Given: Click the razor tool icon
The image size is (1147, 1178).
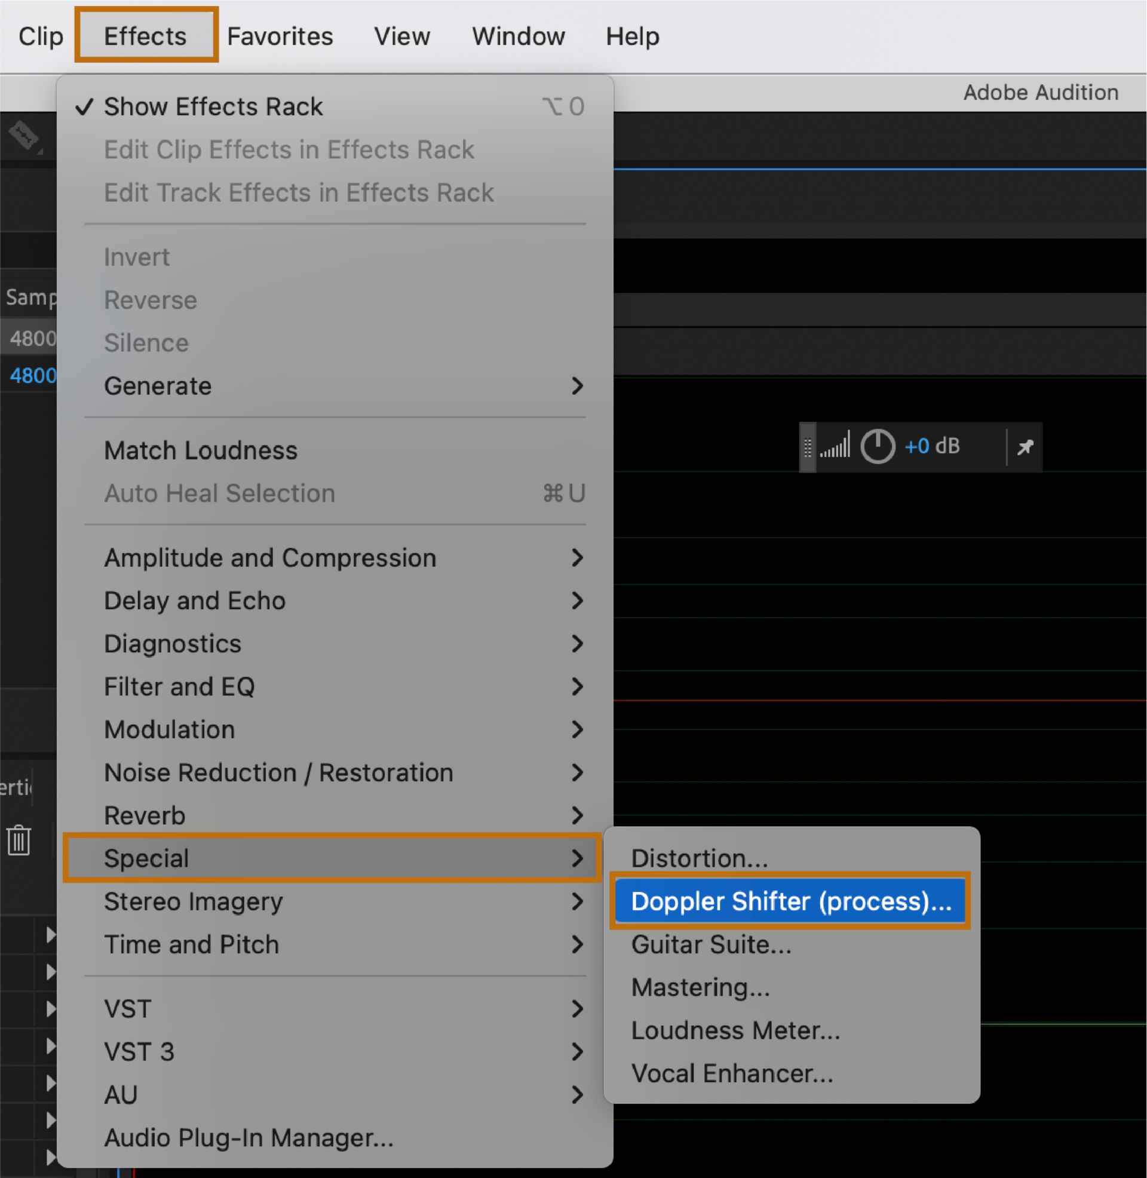Looking at the screenshot, I should pyautogui.click(x=24, y=135).
